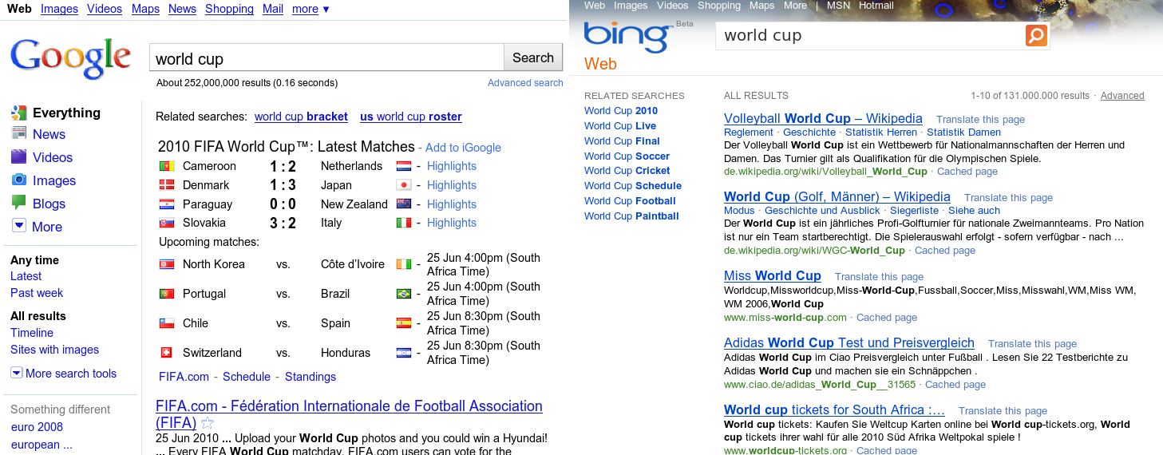
Task: Open Highlights for Cameroon vs Netherlands
Action: pyautogui.click(x=451, y=166)
